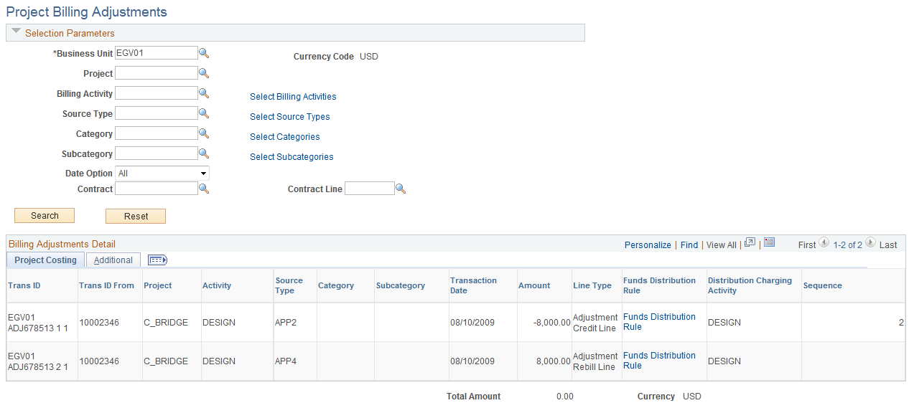This screenshot has width=914, height=408.
Task: Open Select Subcategories link
Action: click(292, 157)
